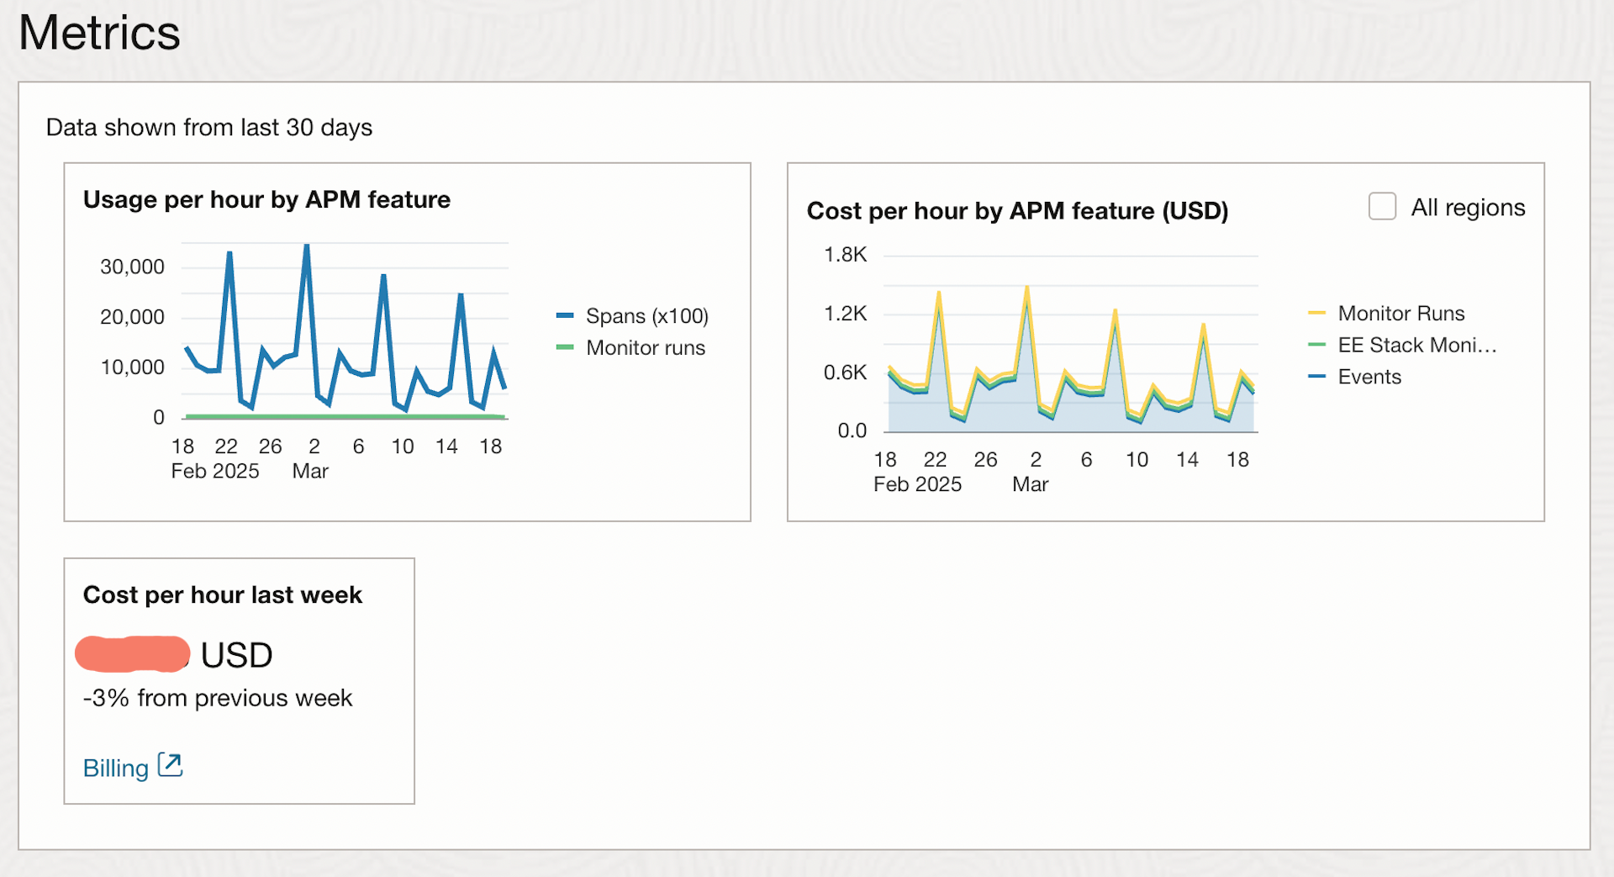The height and width of the screenshot is (877, 1614).
Task: Click the blue Spans (x100) legend marker
Action: tap(565, 316)
